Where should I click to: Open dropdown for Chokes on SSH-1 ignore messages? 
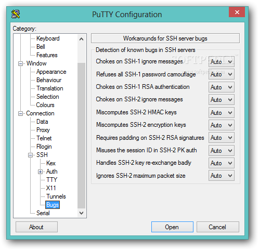click(222, 62)
